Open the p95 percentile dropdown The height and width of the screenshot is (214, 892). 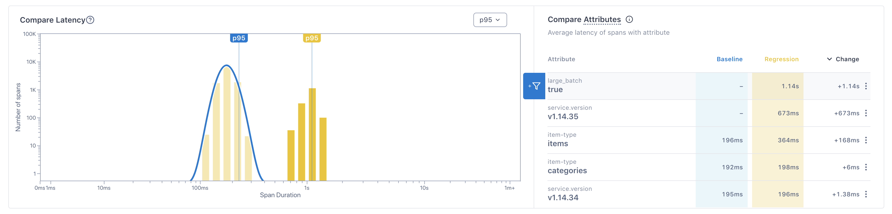click(x=490, y=20)
